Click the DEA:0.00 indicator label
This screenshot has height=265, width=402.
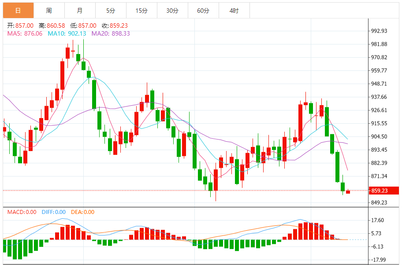pos(83,212)
